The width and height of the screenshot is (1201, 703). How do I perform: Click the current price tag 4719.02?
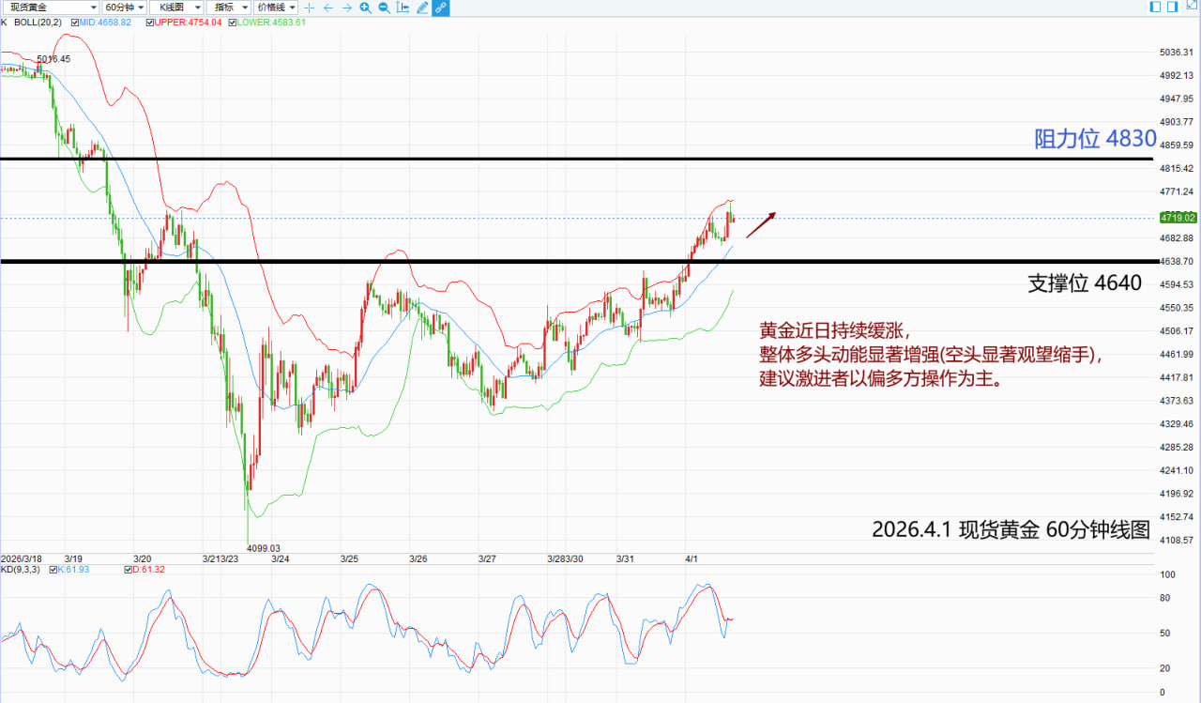(x=1178, y=218)
